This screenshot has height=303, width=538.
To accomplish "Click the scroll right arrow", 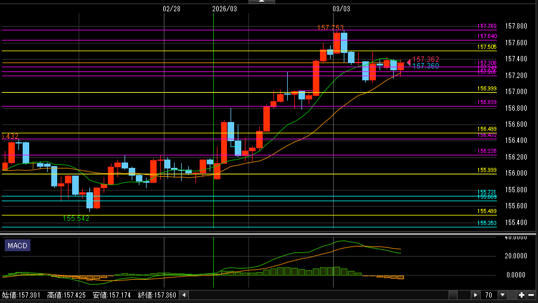I will point(475,295).
